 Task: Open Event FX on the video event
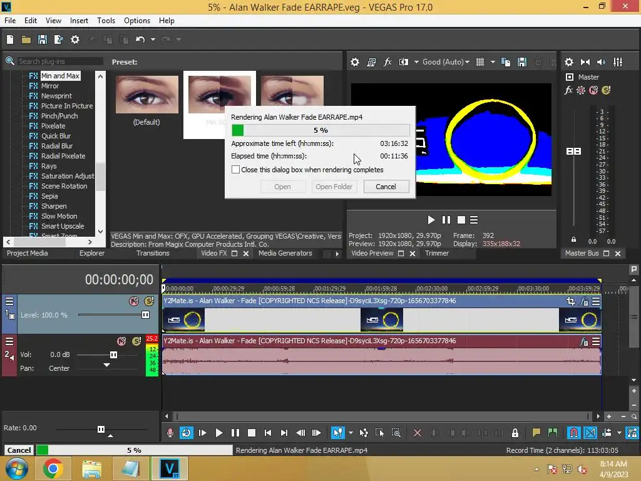point(584,301)
